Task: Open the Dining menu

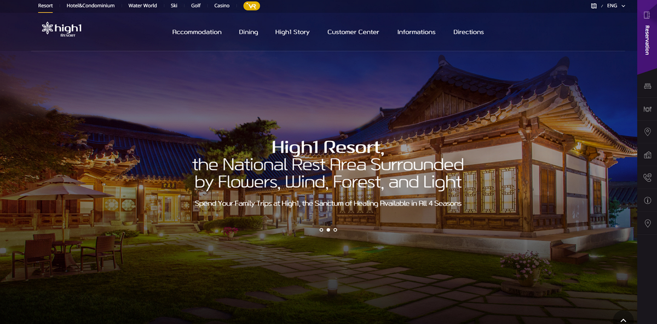Action: pos(249,32)
